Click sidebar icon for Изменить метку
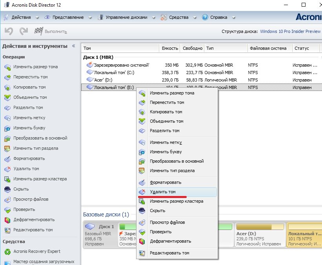 [7, 118]
